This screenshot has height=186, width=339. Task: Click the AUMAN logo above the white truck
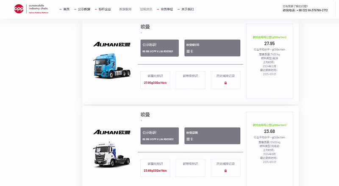pos(106,132)
